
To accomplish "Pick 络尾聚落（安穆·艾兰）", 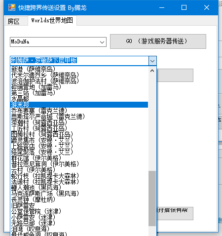I will coord(79,152).
